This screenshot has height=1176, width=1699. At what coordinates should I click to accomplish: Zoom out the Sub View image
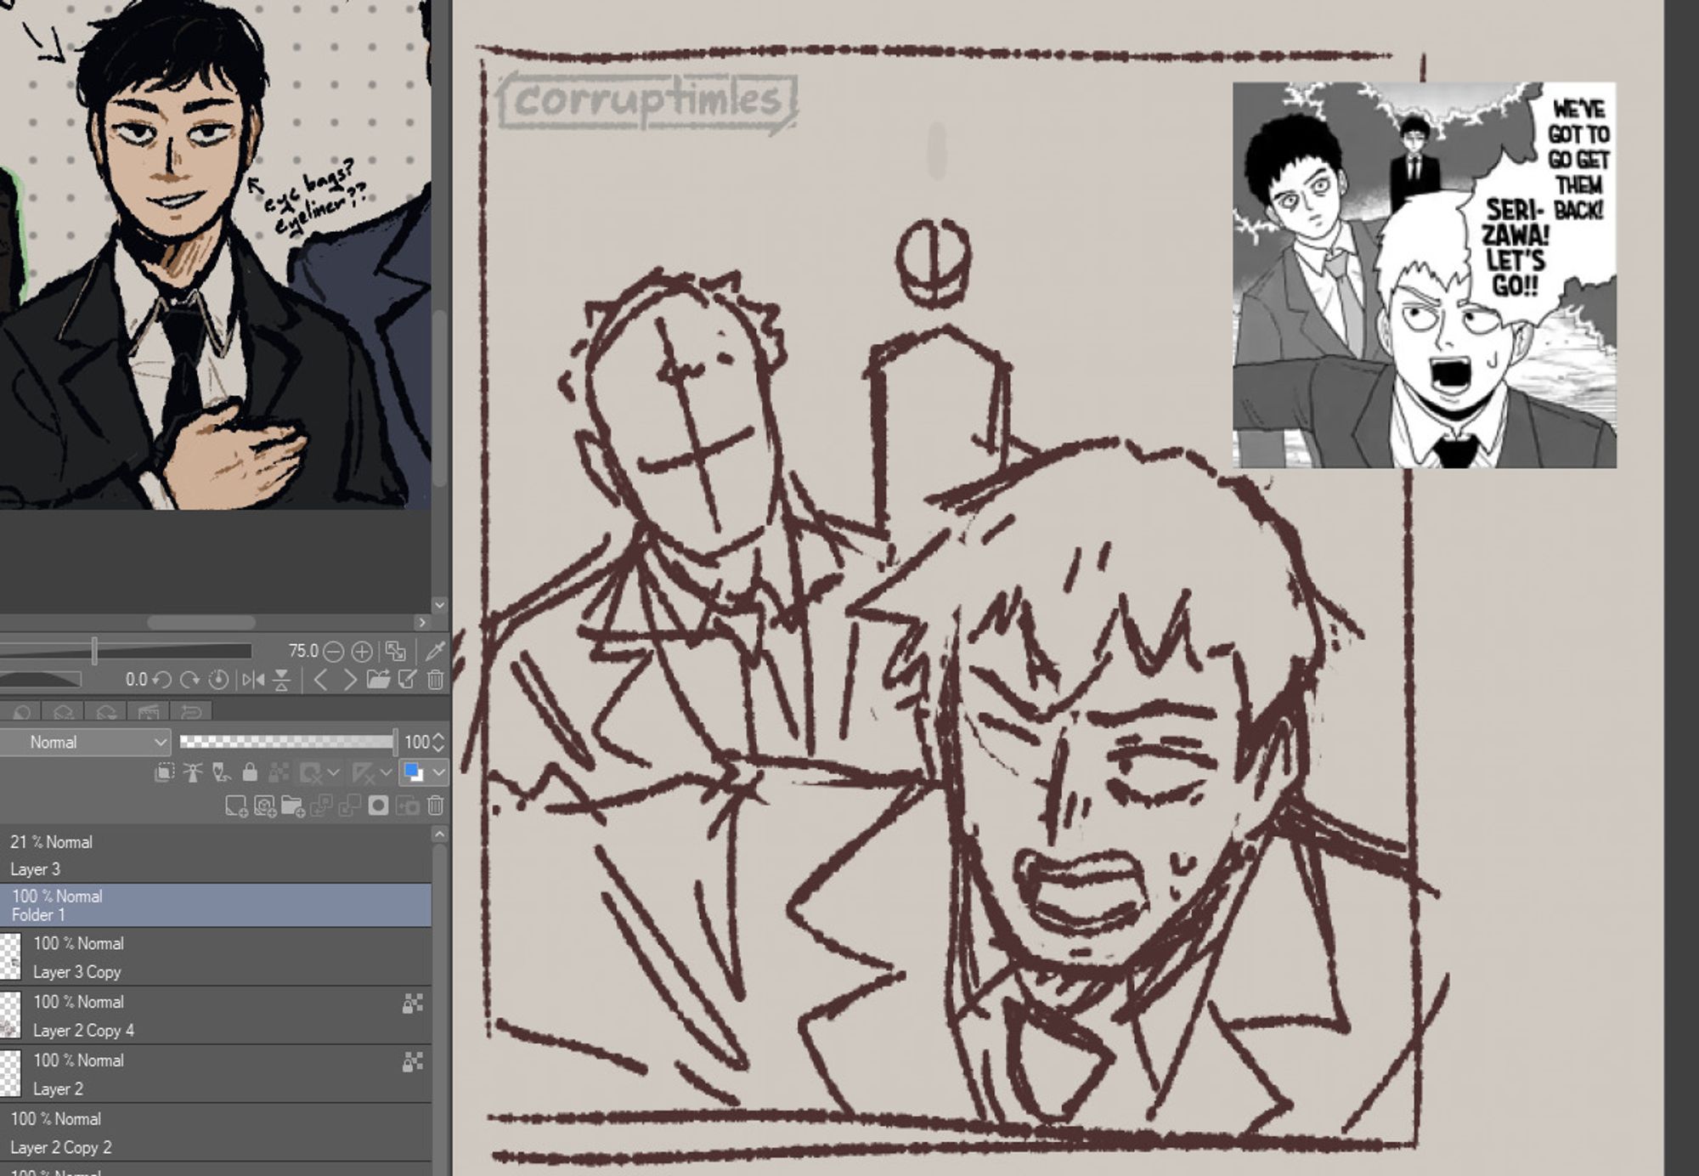(334, 652)
